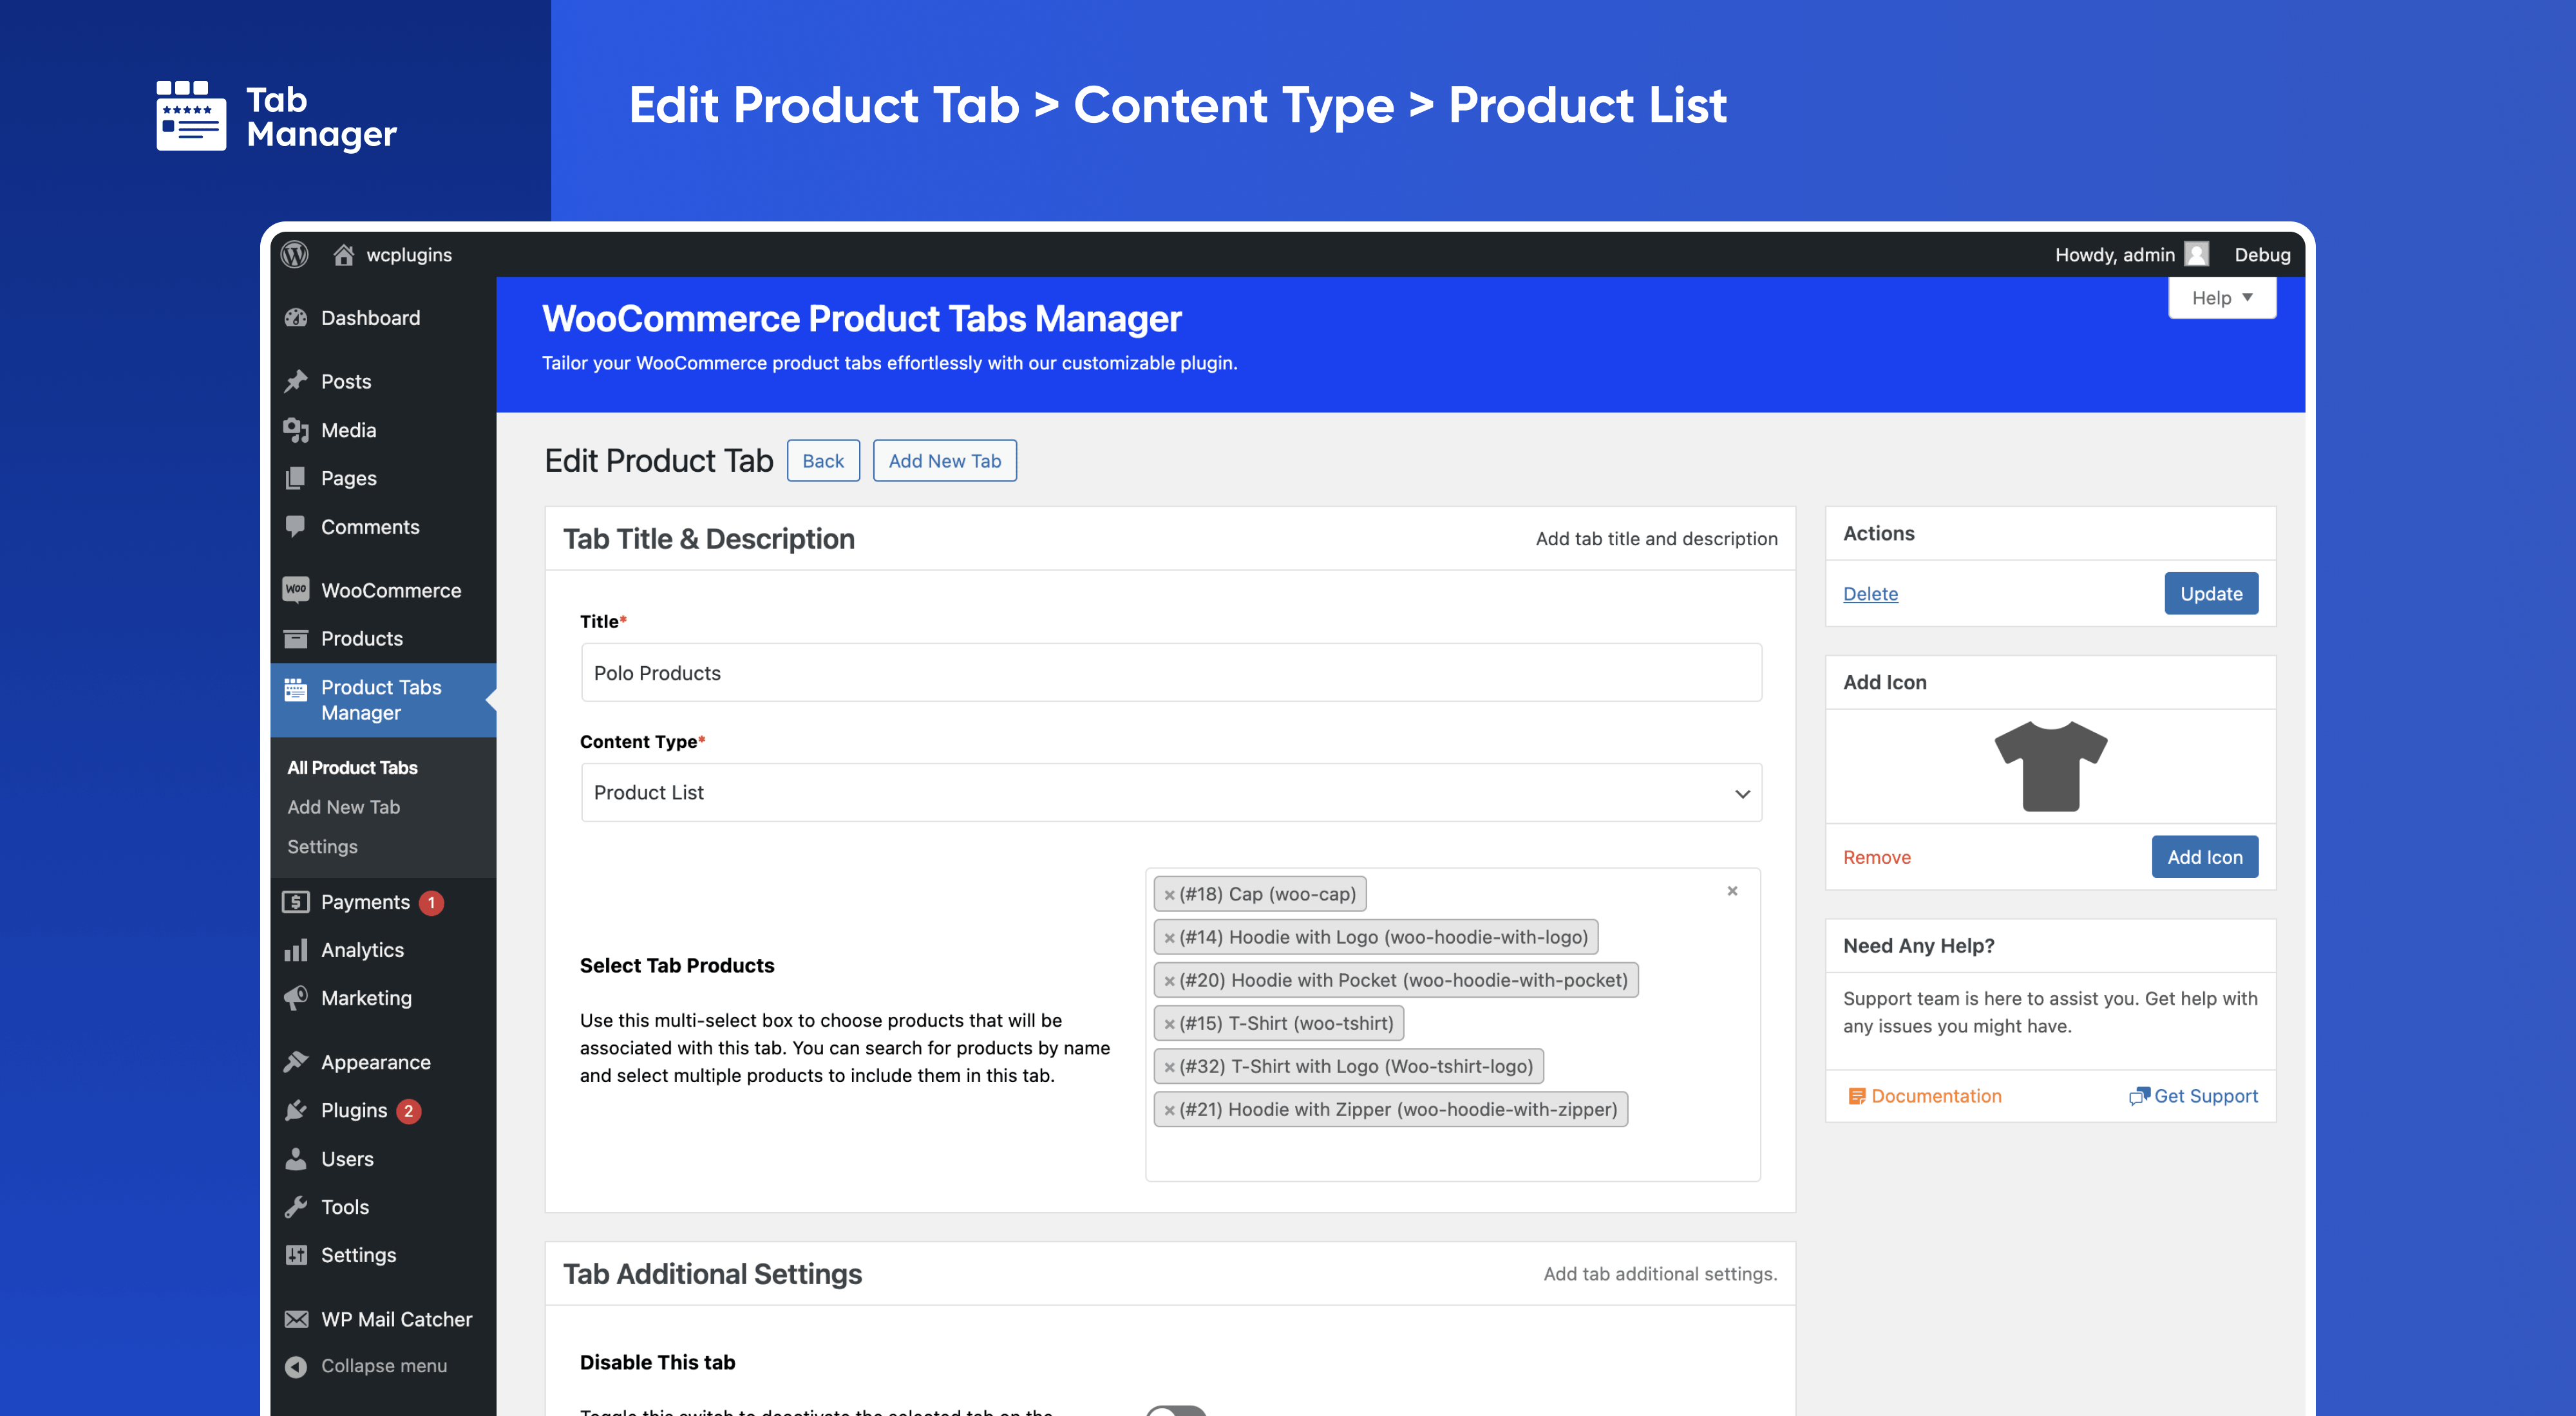Click the Delete link

(1870, 593)
